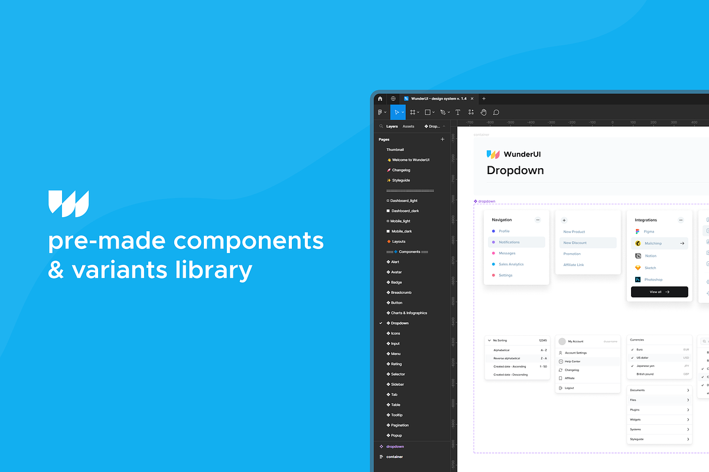Click the View all button
Screen dimensions: 709x472
click(x=659, y=291)
